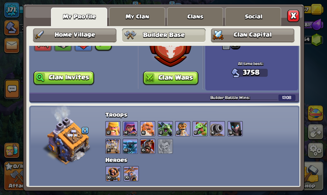Select the Battle Copter hero icon

tap(131, 173)
